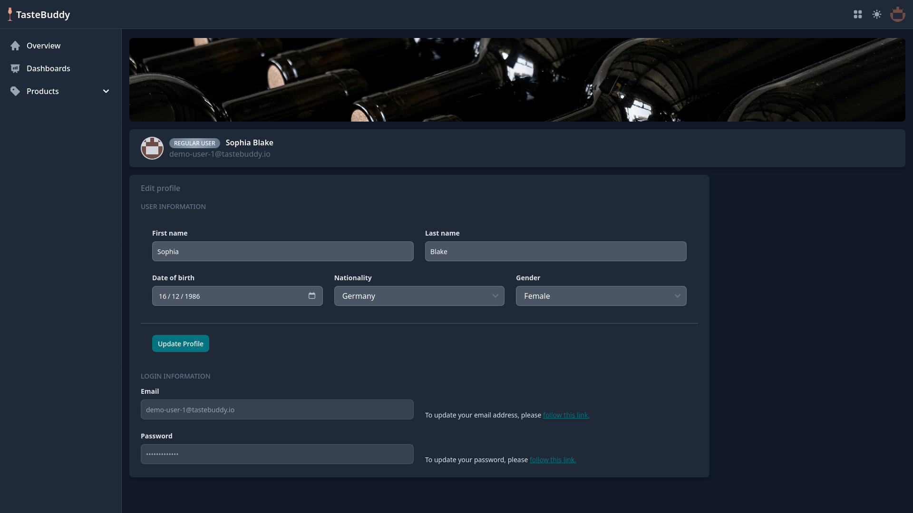Select Products in the sidebar
Screen dimensions: 913x513
coord(61,91)
